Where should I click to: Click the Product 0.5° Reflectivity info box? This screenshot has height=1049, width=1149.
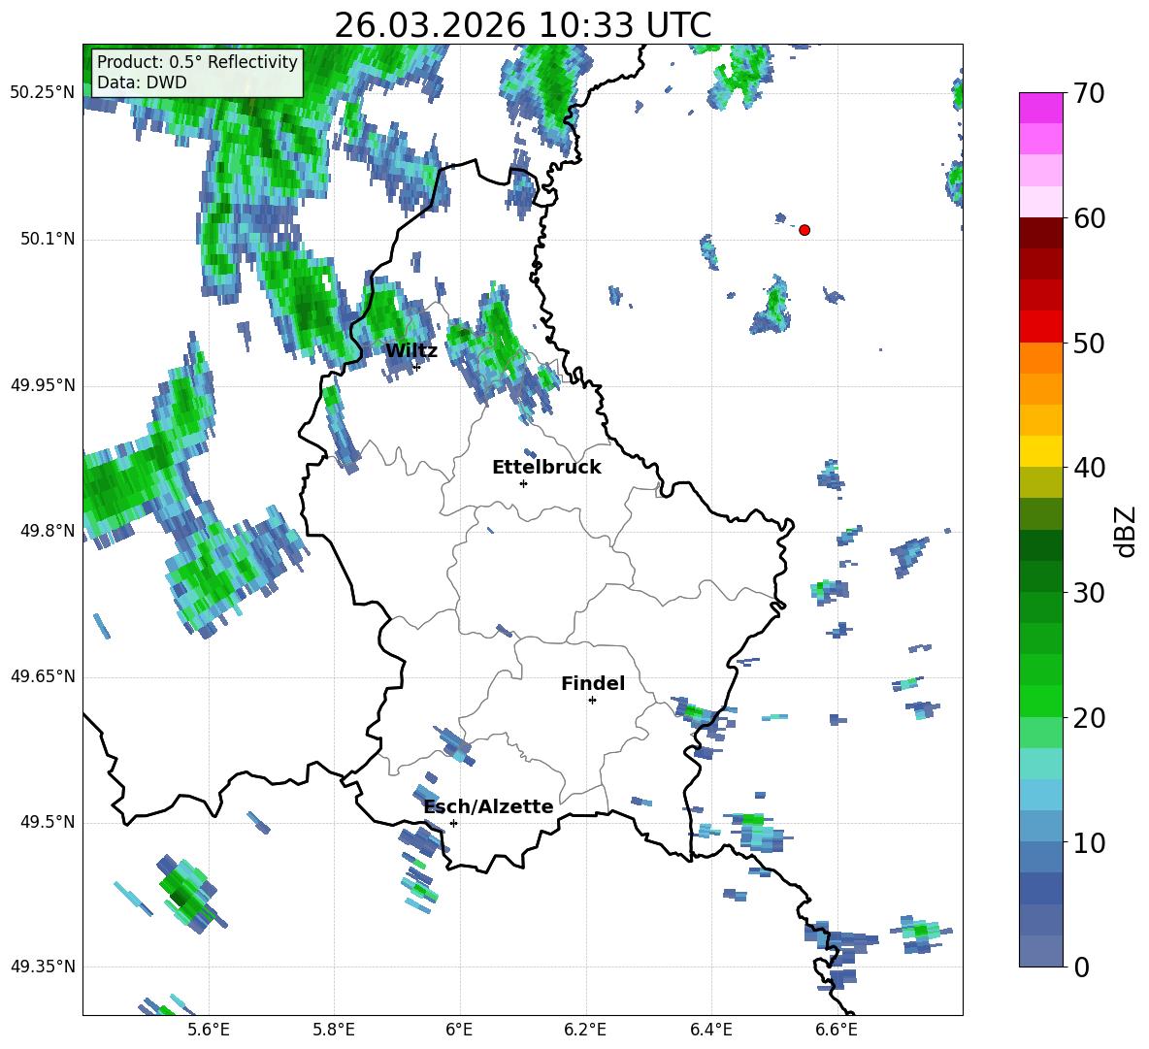click(197, 72)
